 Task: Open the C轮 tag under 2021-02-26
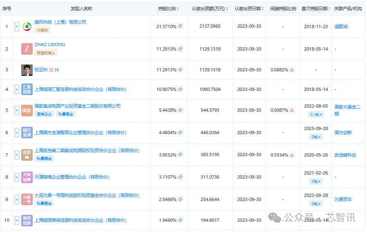(316, 181)
